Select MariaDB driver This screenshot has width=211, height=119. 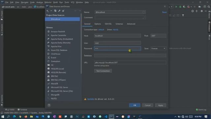[x=54, y=84]
